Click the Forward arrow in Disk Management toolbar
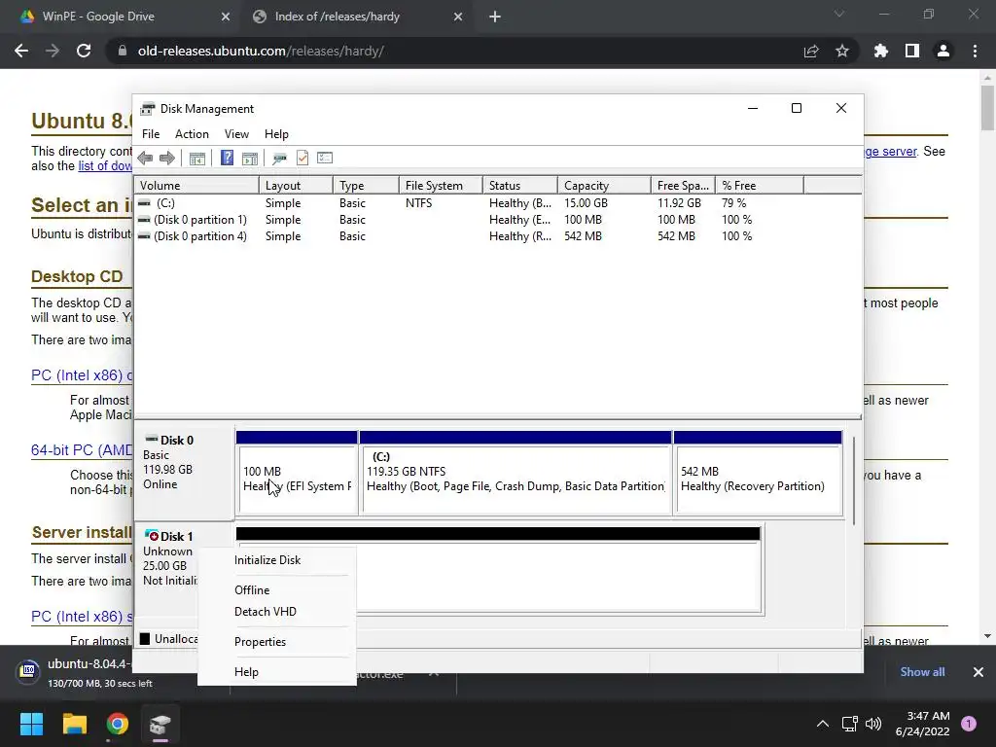The height and width of the screenshot is (747, 996). [167, 158]
